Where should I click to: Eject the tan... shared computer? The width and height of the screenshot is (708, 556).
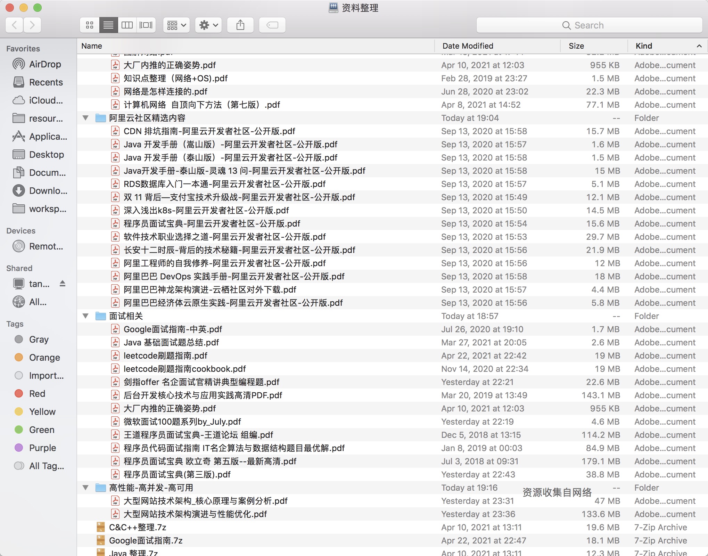pos(63,284)
